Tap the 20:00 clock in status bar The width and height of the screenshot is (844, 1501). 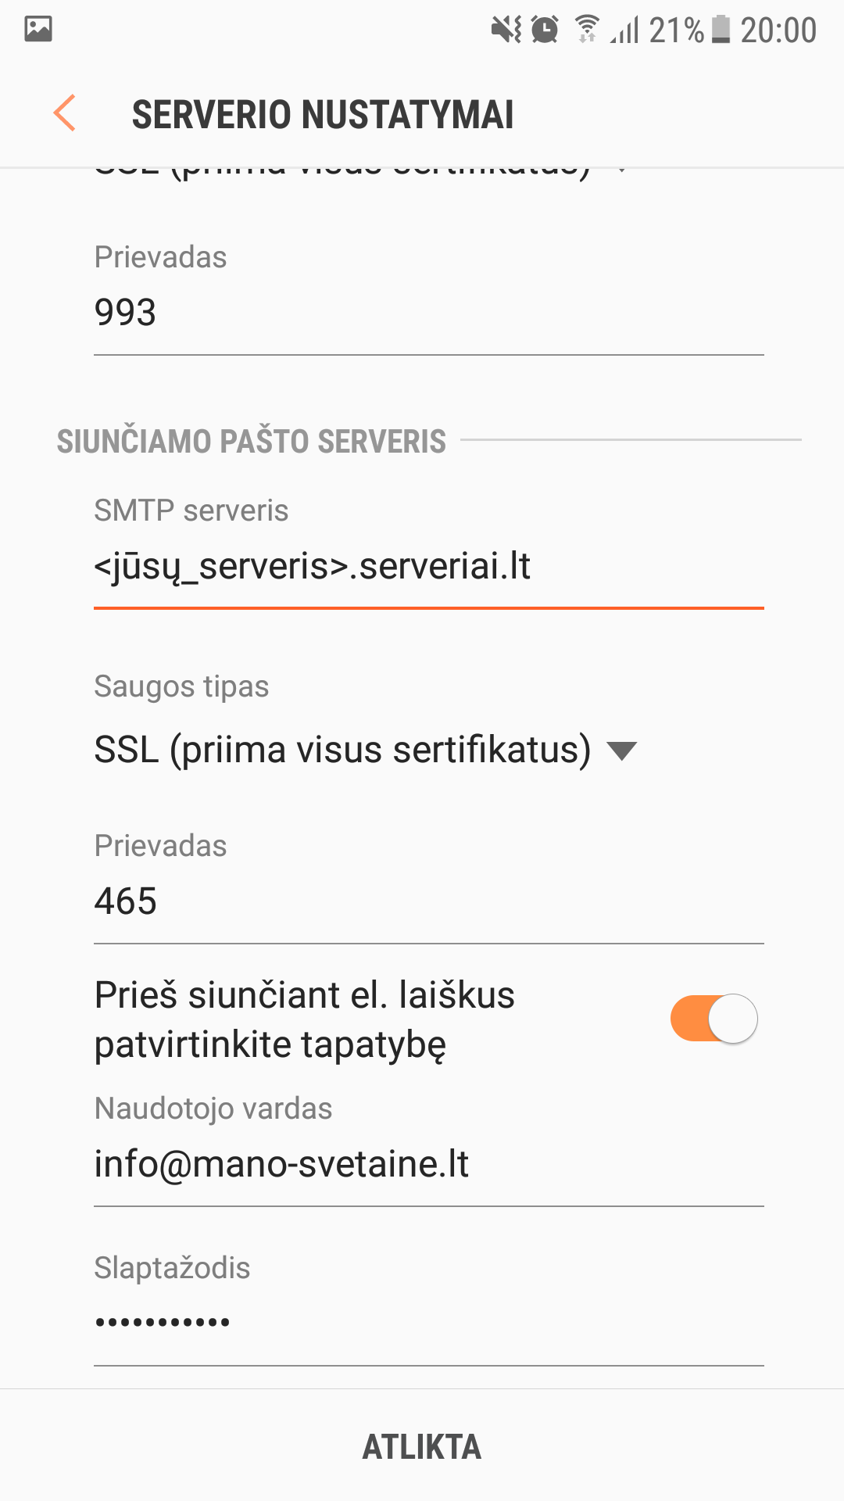click(778, 30)
